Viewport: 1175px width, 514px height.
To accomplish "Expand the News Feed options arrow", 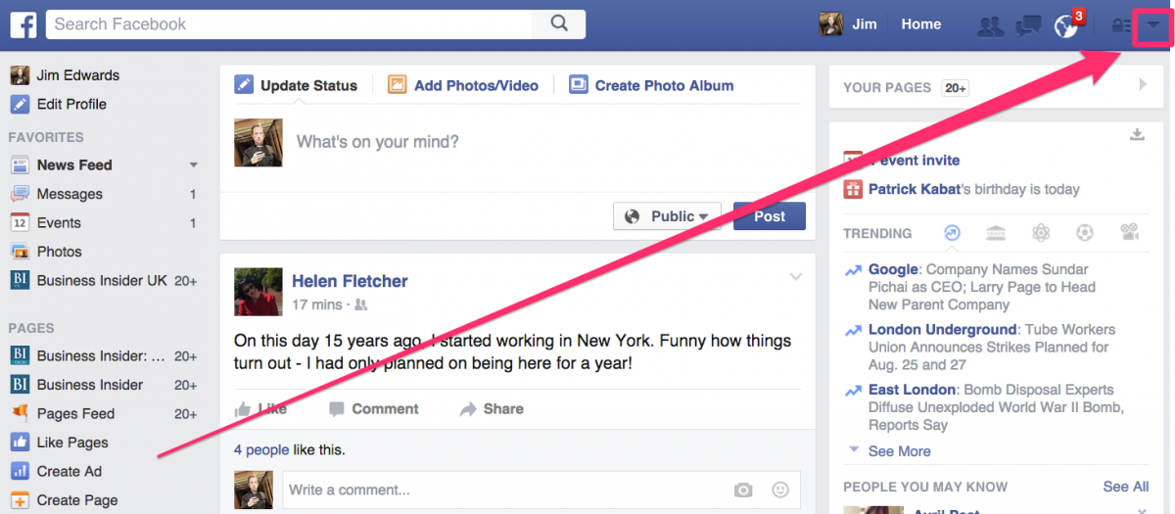I will point(193,165).
